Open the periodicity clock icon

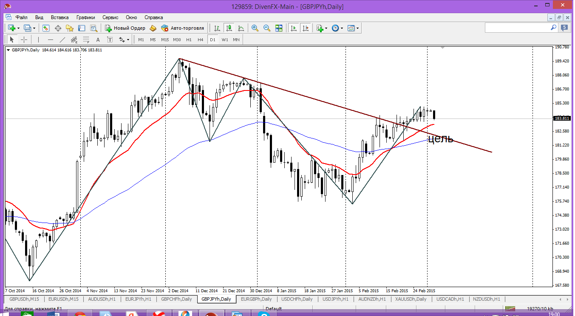335,28
